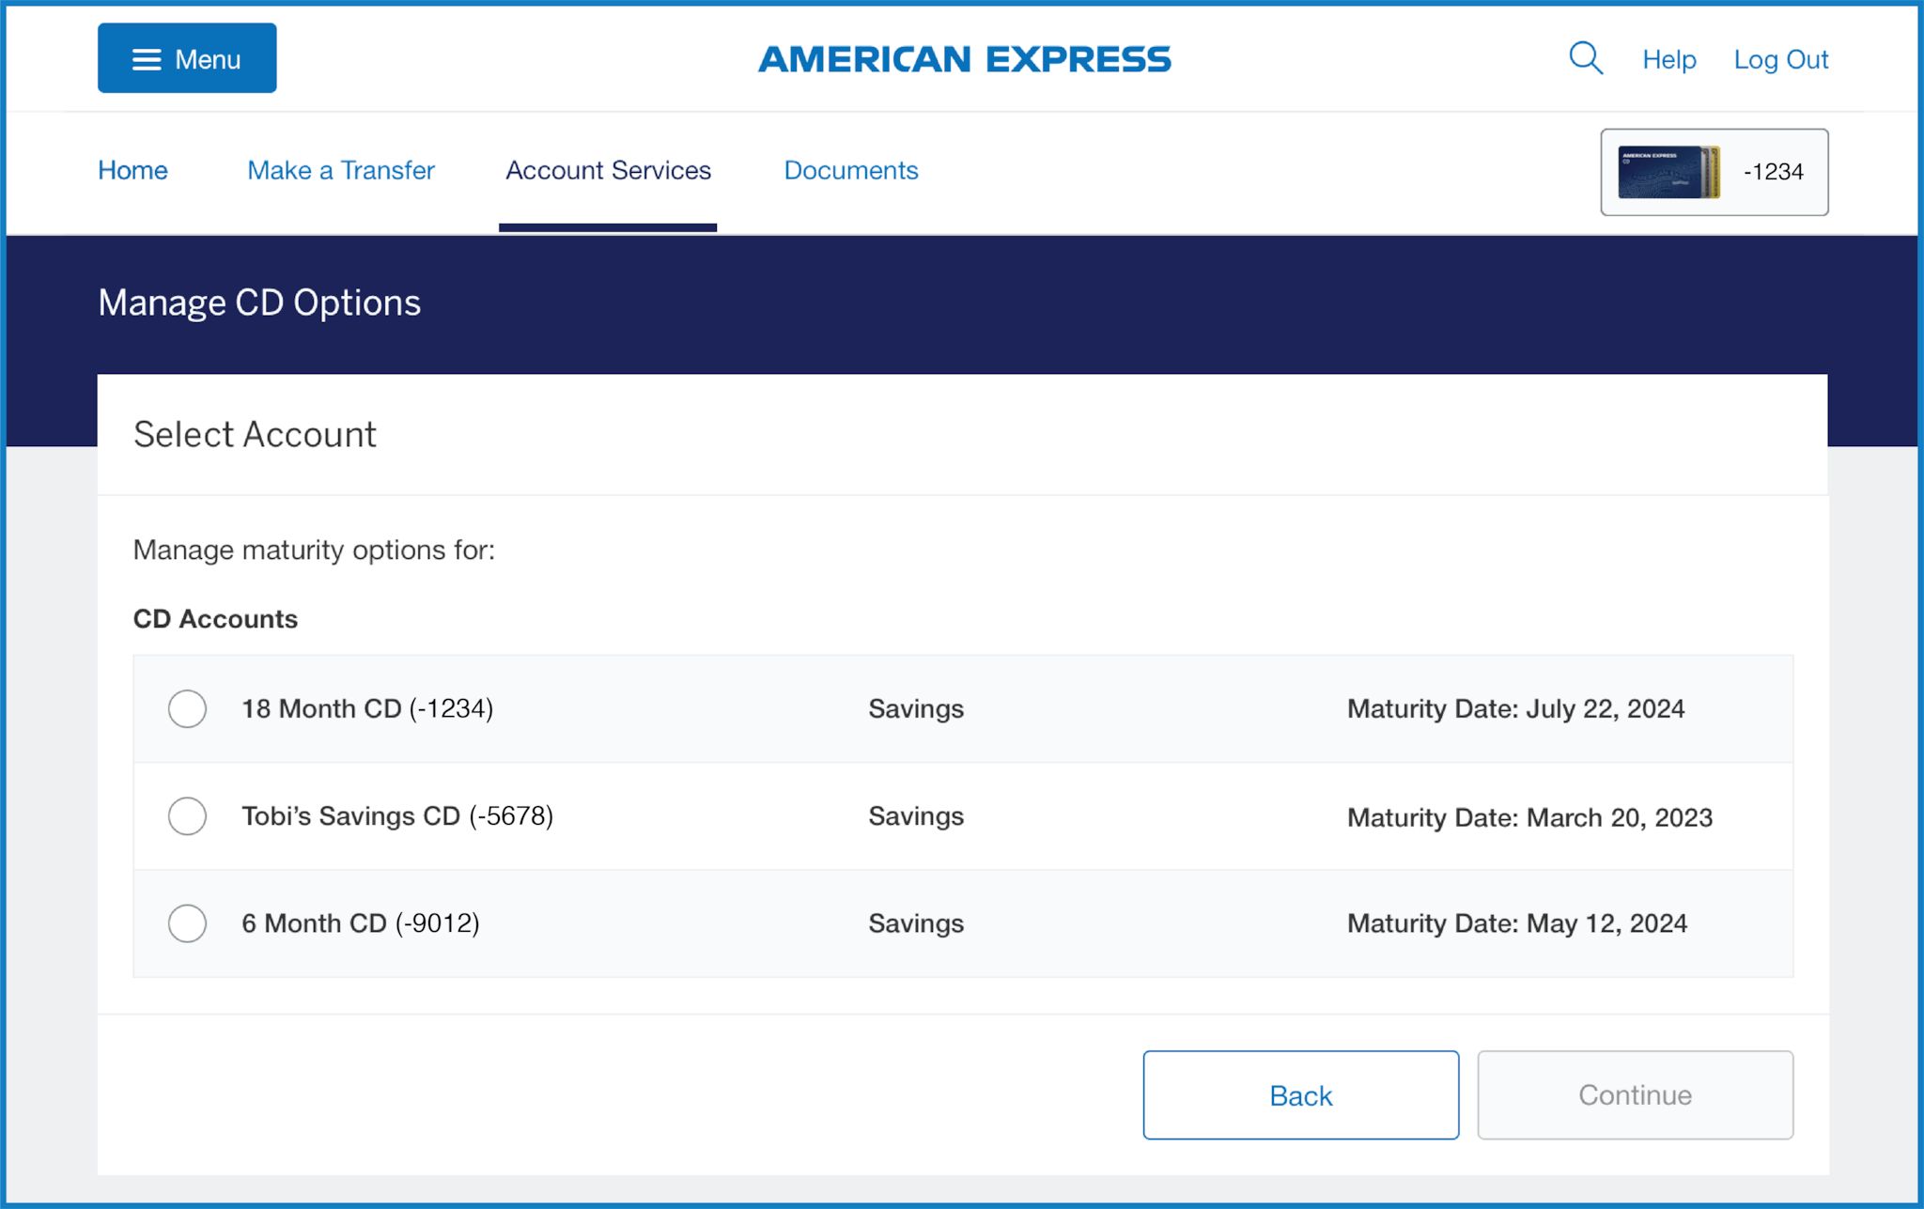The image size is (1924, 1209).
Task: Open the Make a Transfer tab
Action: pyautogui.click(x=340, y=170)
